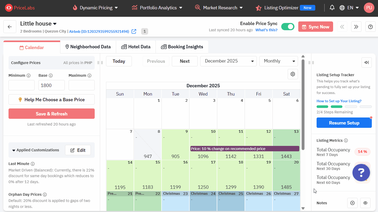Open the listing external link icon

tap(134, 32)
